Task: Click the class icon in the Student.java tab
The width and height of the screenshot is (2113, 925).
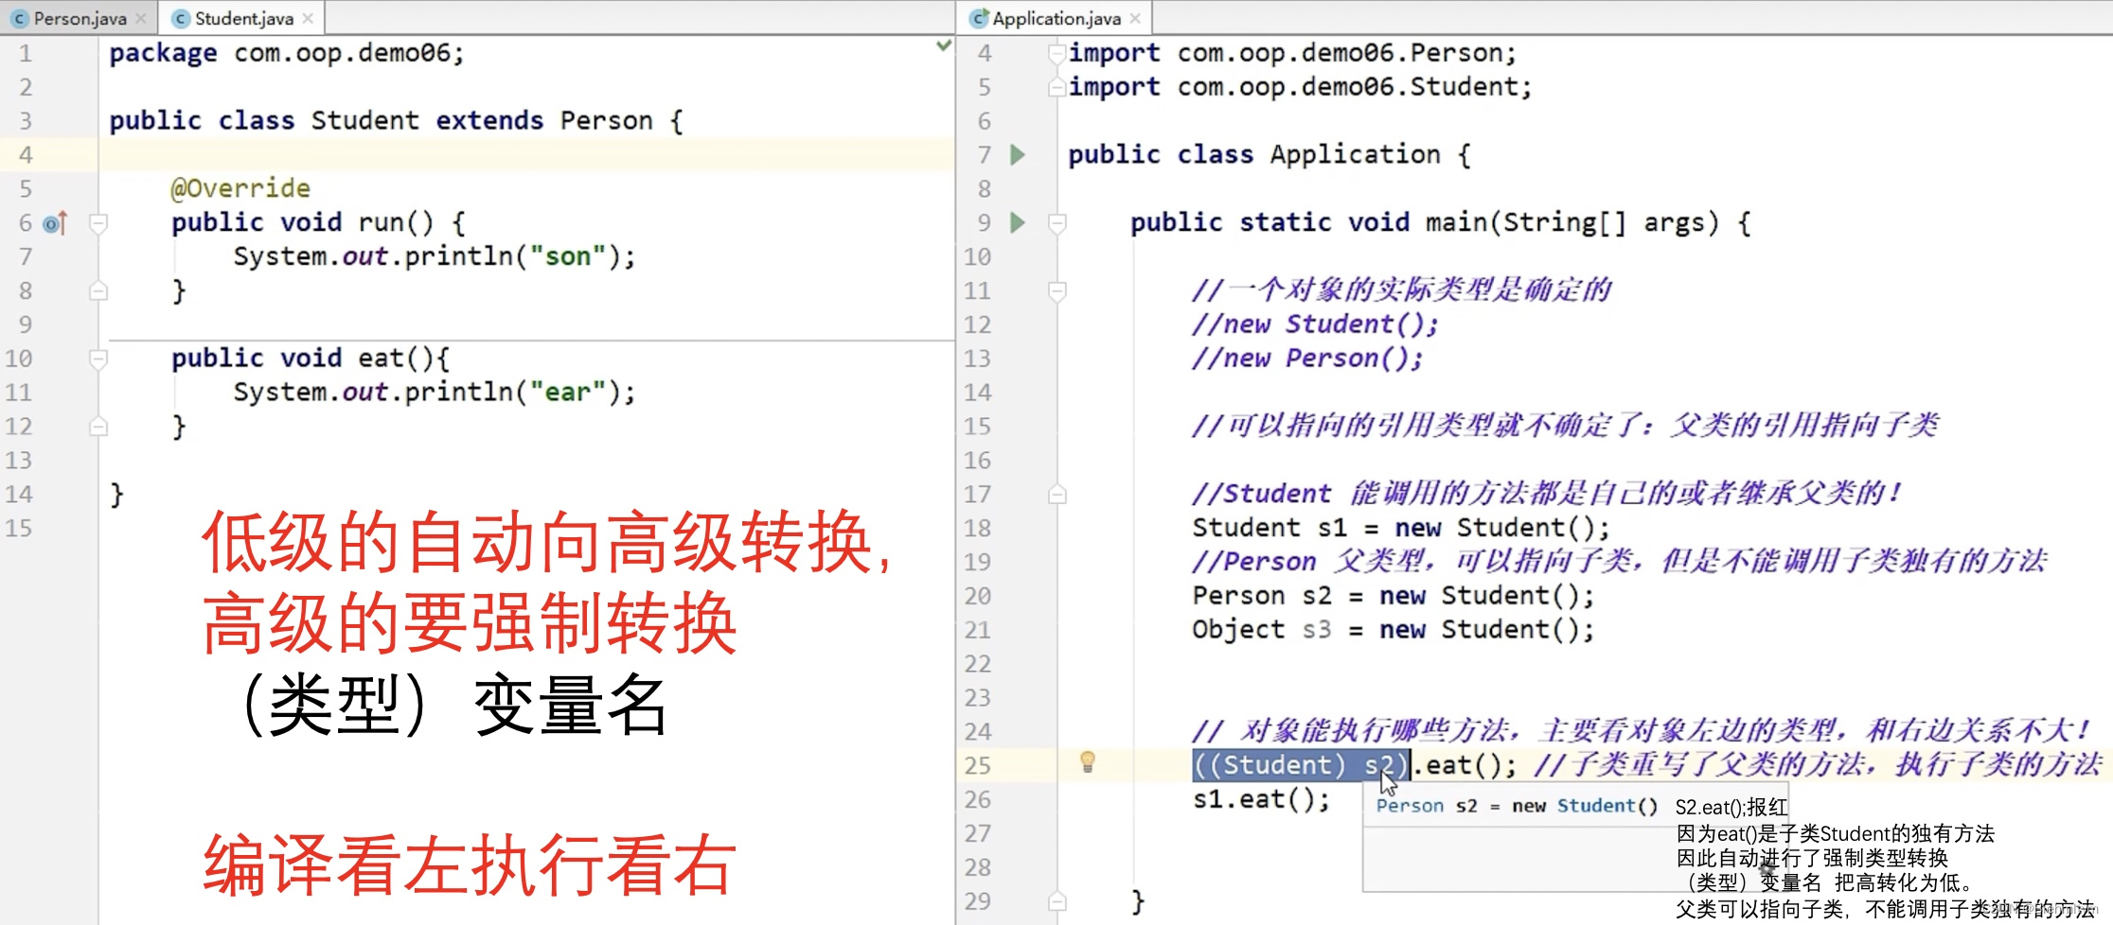Action: tap(180, 17)
